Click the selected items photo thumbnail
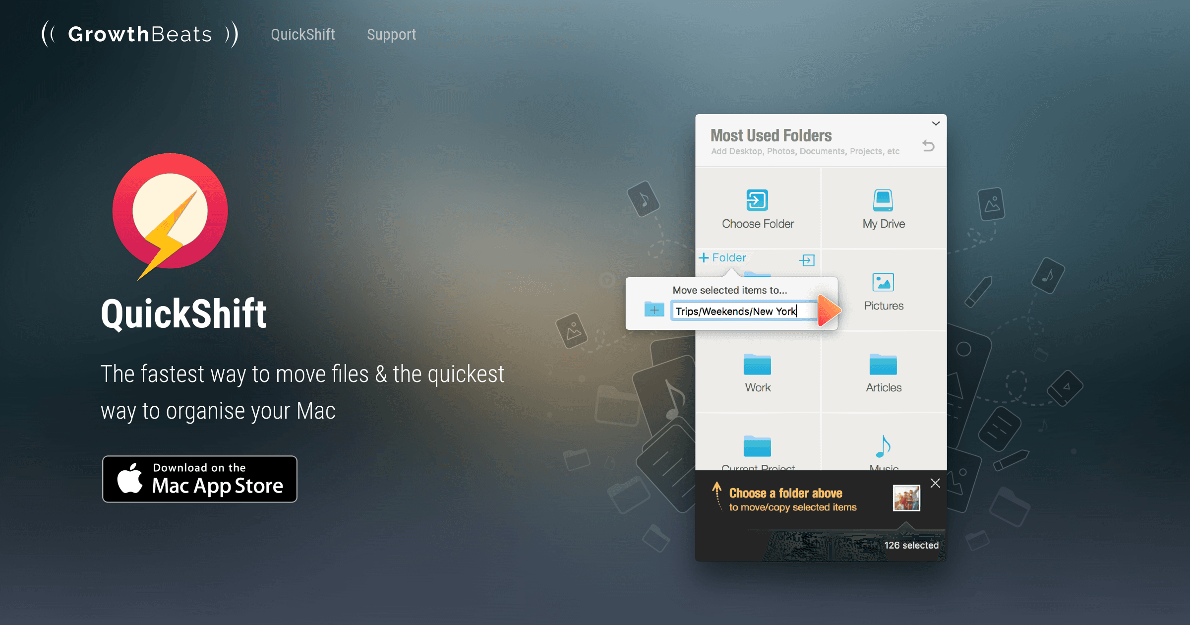The image size is (1190, 625). (x=906, y=498)
